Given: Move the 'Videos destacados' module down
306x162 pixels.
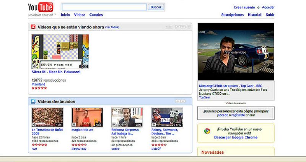Looking at the screenshot, I should [x=183, y=101].
